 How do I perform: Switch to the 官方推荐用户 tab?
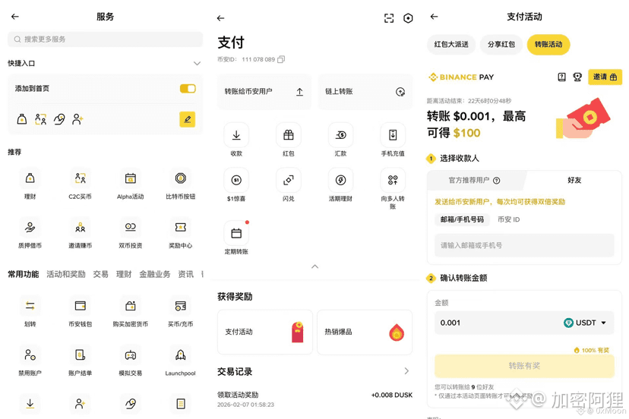474,181
